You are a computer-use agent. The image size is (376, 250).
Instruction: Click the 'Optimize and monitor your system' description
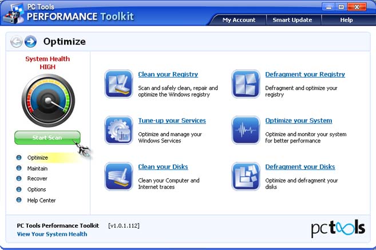306,137
